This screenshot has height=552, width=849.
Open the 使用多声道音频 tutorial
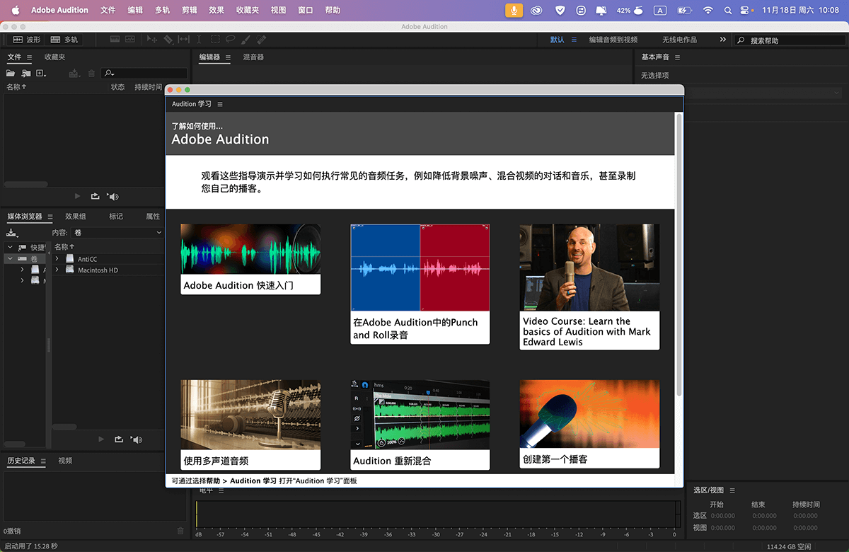click(x=250, y=425)
